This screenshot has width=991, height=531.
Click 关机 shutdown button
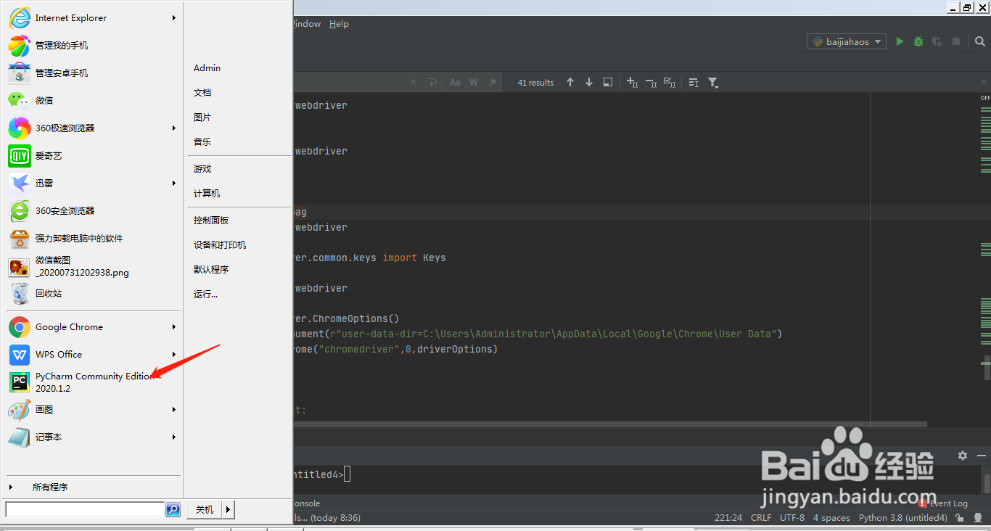[205, 510]
